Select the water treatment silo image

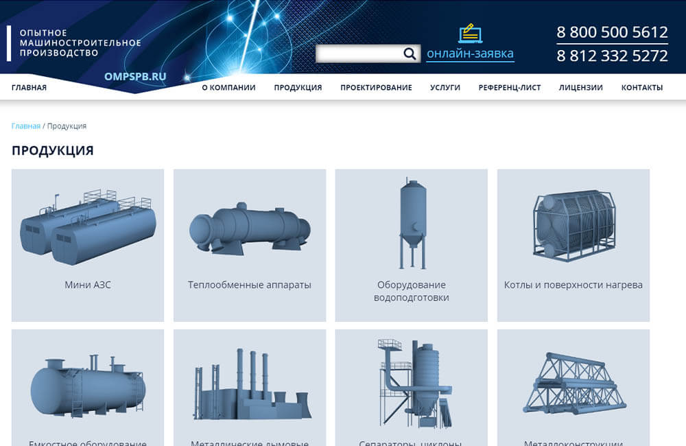412,224
